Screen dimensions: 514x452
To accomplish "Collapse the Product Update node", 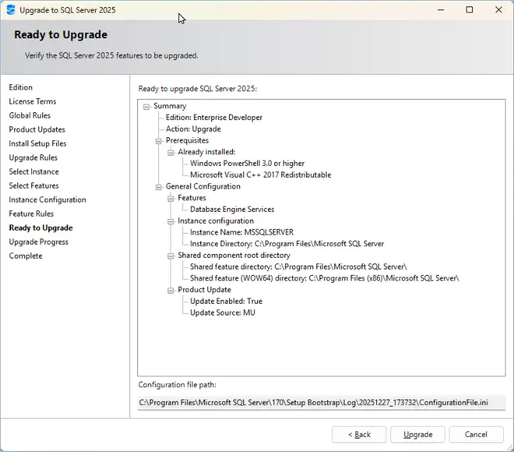I will [x=171, y=290].
